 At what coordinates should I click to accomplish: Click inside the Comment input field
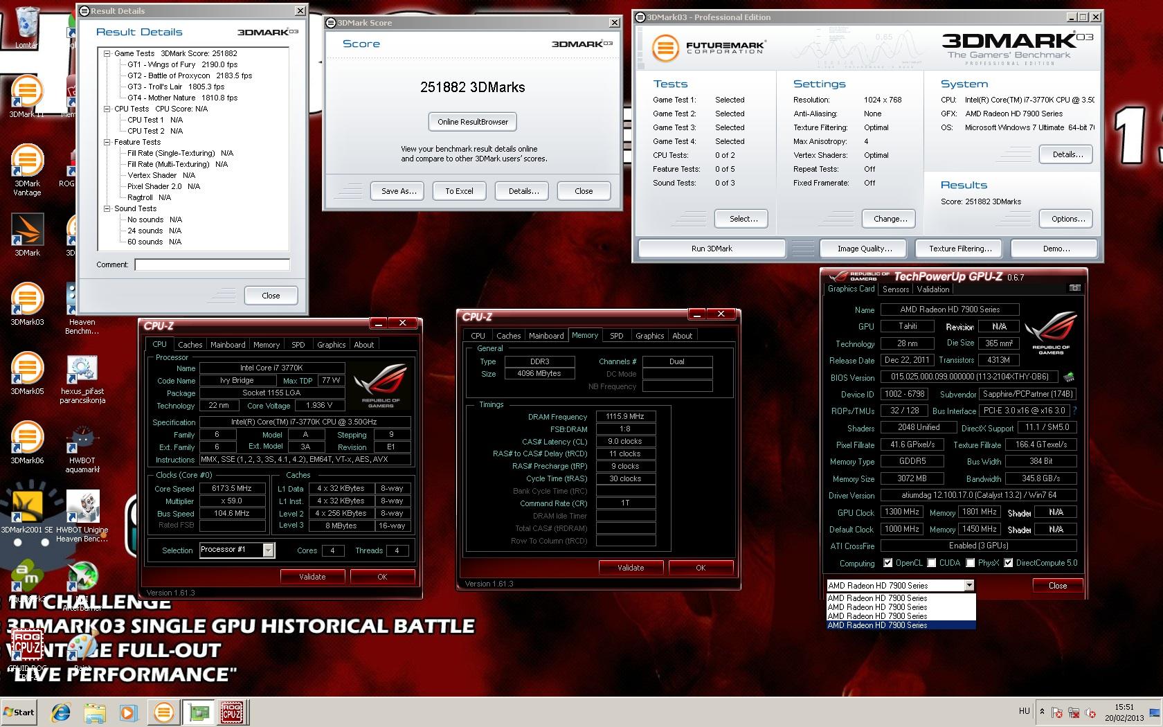pos(212,264)
